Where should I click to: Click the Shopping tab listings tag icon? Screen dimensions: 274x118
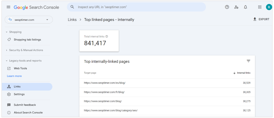(9, 40)
